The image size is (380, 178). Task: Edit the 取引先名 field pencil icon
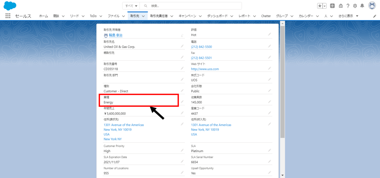point(182,46)
